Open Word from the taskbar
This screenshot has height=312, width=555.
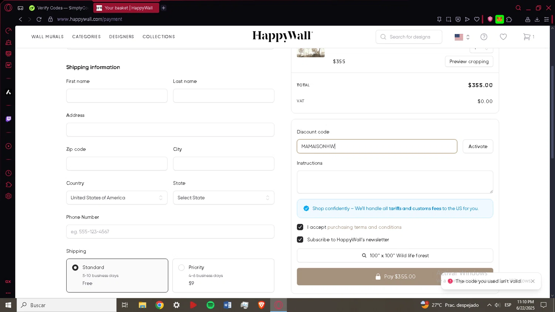click(x=228, y=305)
